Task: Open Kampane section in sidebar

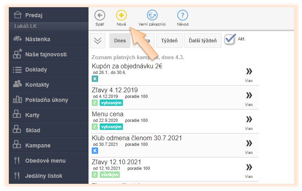Action: click(38, 145)
